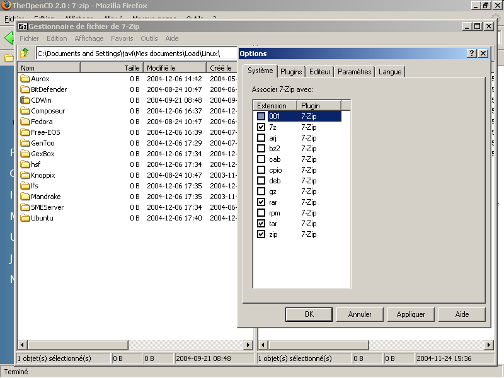Uncheck the zip extension association
The image size is (504, 378).
[261, 234]
